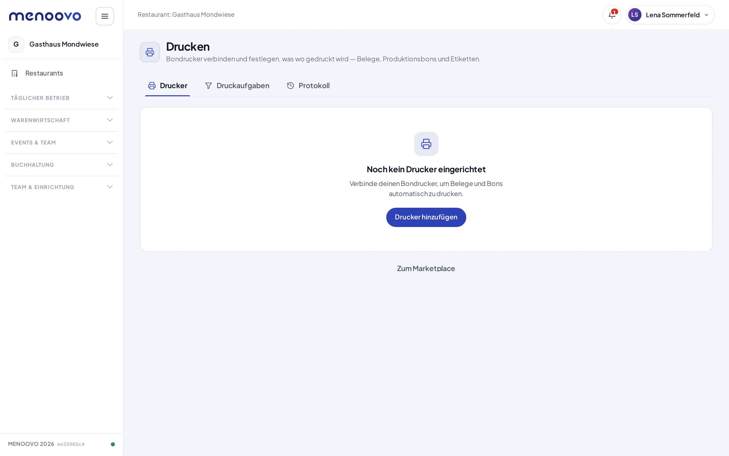This screenshot has width=729, height=456.
Task: Click breadcrumb Restaurant: Gasthaus Mondwiese
Action: (x=186, y=14)
